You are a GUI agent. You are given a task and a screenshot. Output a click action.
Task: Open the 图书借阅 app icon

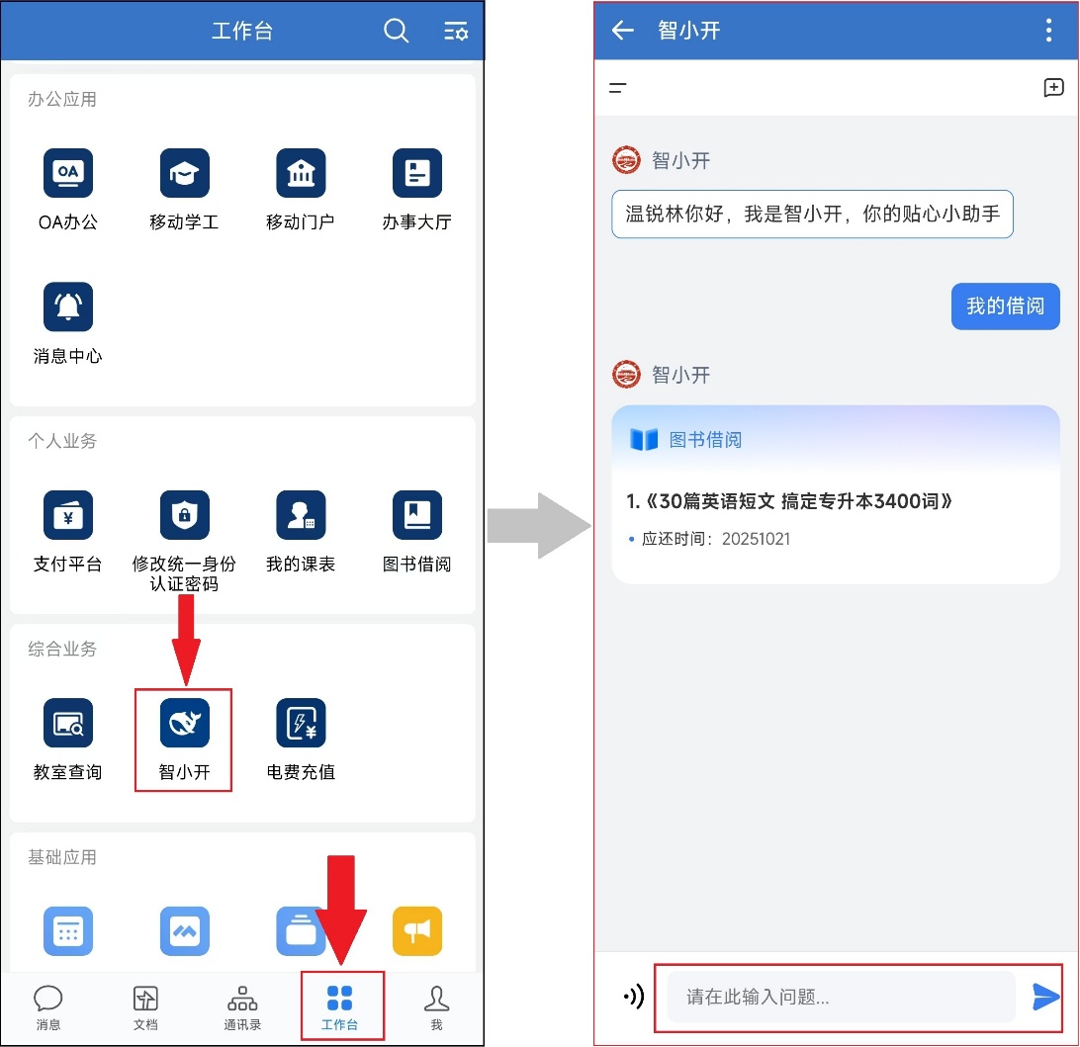pos(416,515)
